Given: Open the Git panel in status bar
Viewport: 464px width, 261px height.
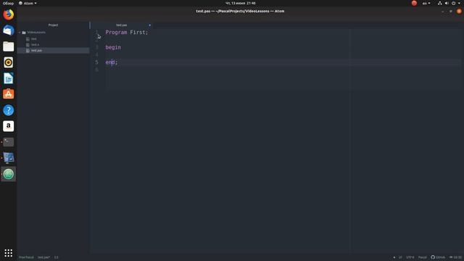Looking at the screenshot, I should tap(456, 257).
